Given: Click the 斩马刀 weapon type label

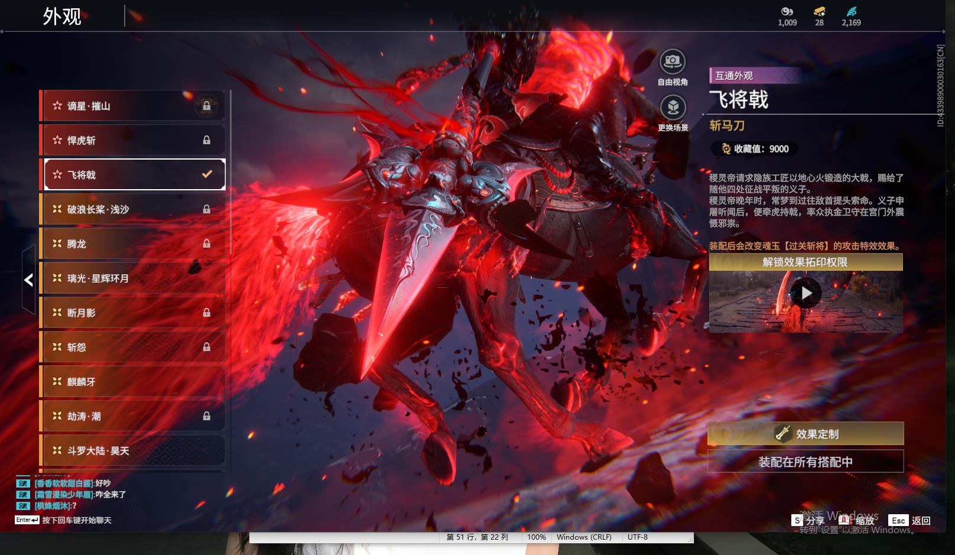Looking at the screenshot, I should (727, 125).
